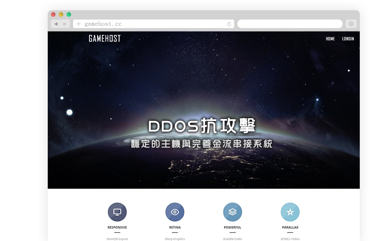Image resolution: width=370 pixels, height=241 pixels.
Task: Click the Responsive monitor icon
Action: click(x=117, y=212)
